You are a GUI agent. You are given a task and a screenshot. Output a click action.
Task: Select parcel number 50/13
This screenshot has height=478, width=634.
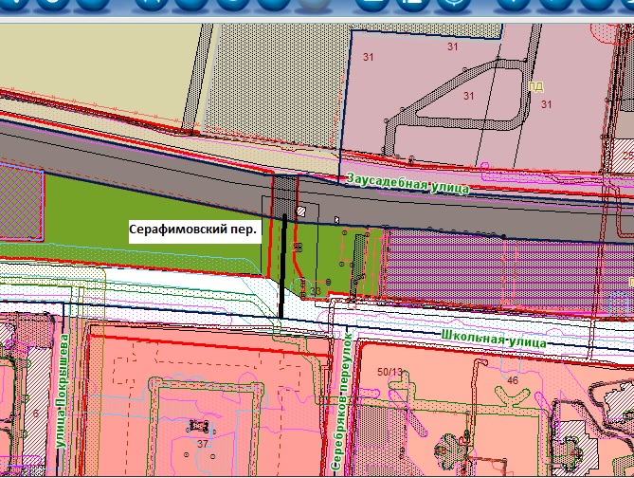tap(389, 371)
